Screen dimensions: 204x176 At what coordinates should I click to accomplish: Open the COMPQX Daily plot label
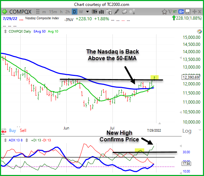(20, 31)
